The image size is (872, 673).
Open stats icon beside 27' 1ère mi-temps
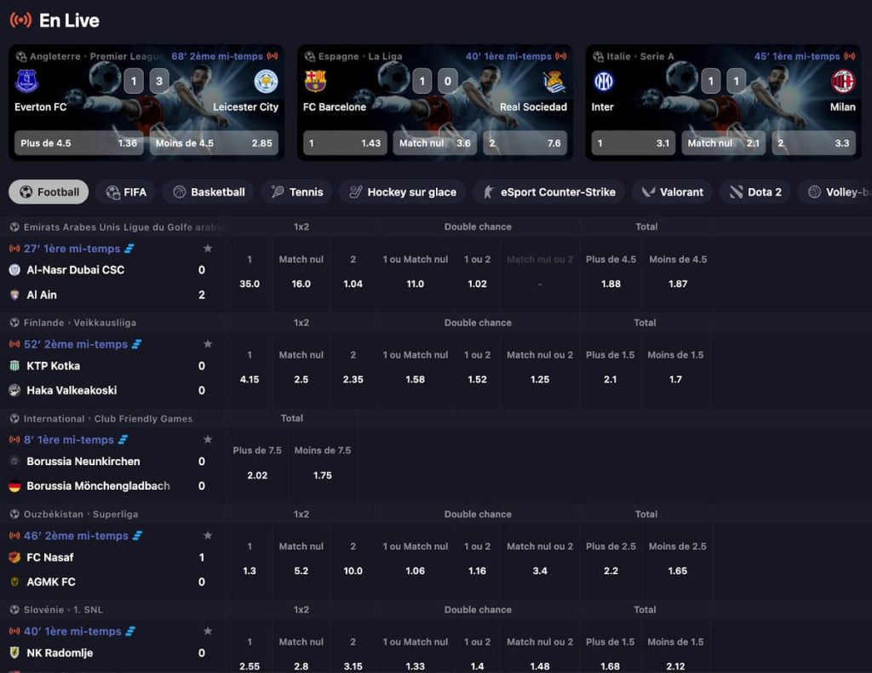click(129, 249)
